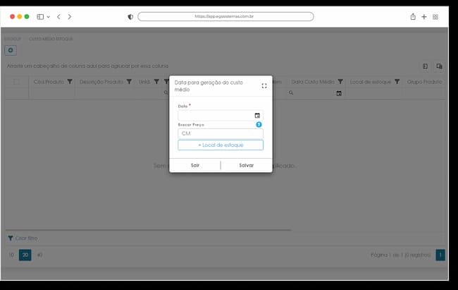
Task: Sort by Data Custo Médio column header
Action: coord(313,82)
